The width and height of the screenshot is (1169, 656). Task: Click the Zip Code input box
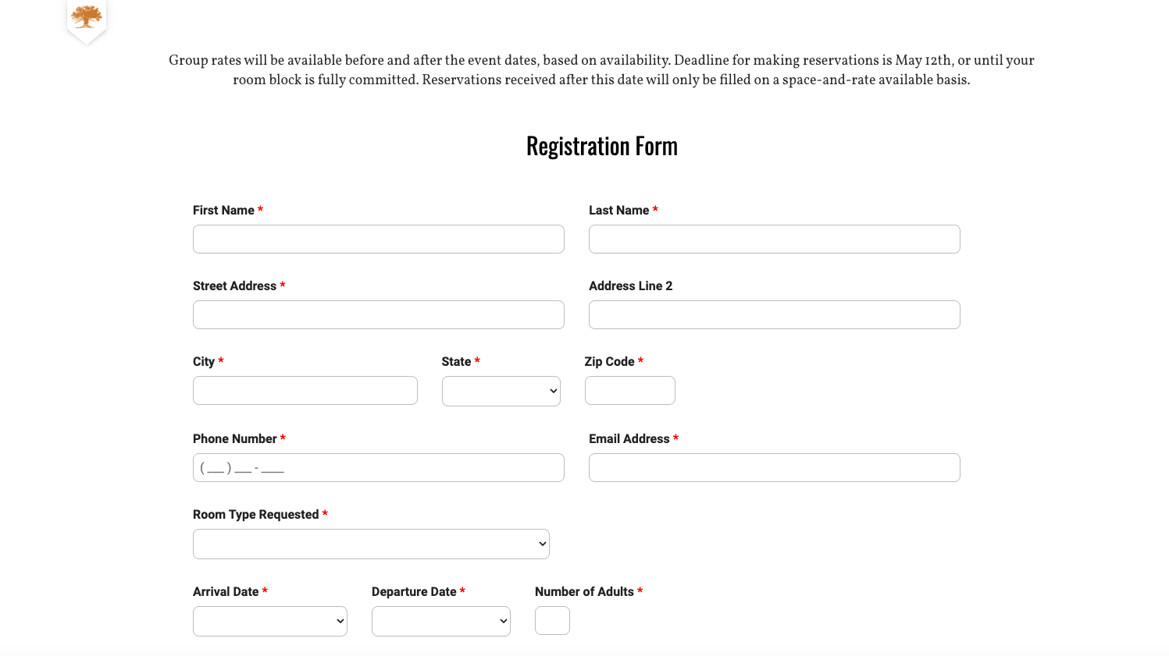coord(629,391)
